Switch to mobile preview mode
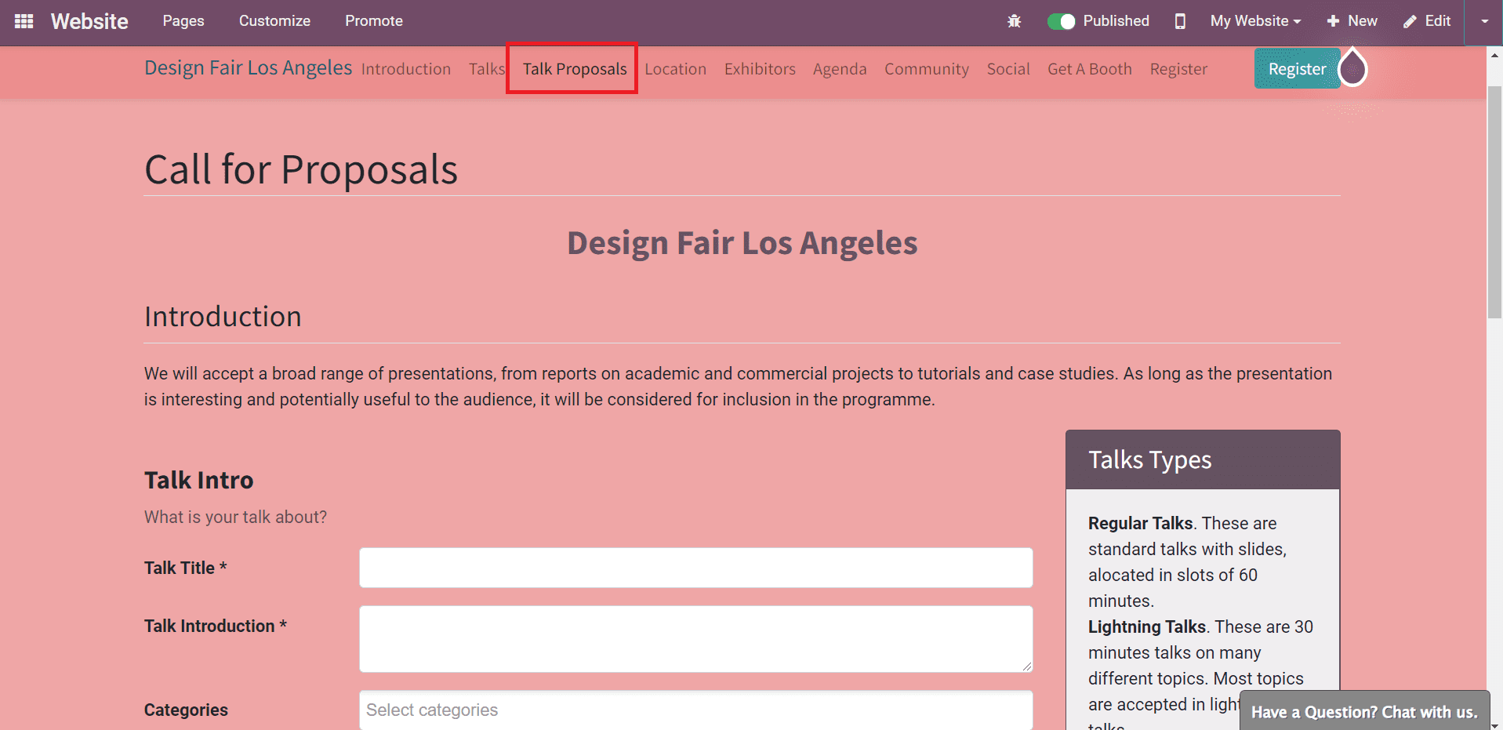Image resolution: width=1503 pixels, height=730 pixels. tap(1180, 21)
